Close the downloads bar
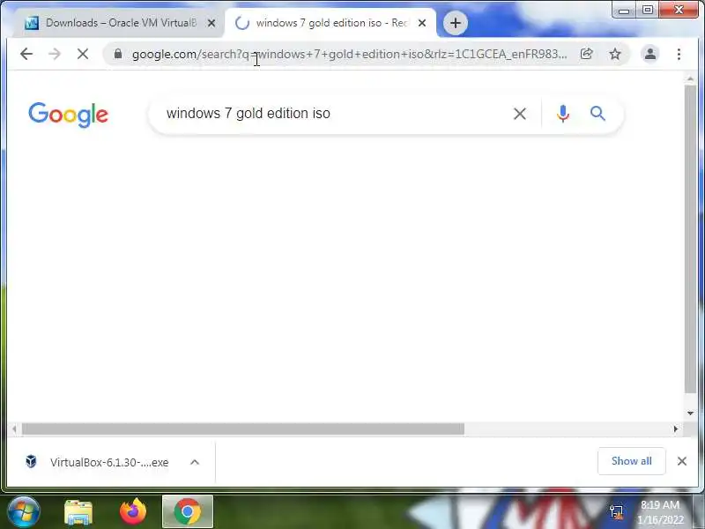Screen dimensions: 705x529 coord(681,461)
